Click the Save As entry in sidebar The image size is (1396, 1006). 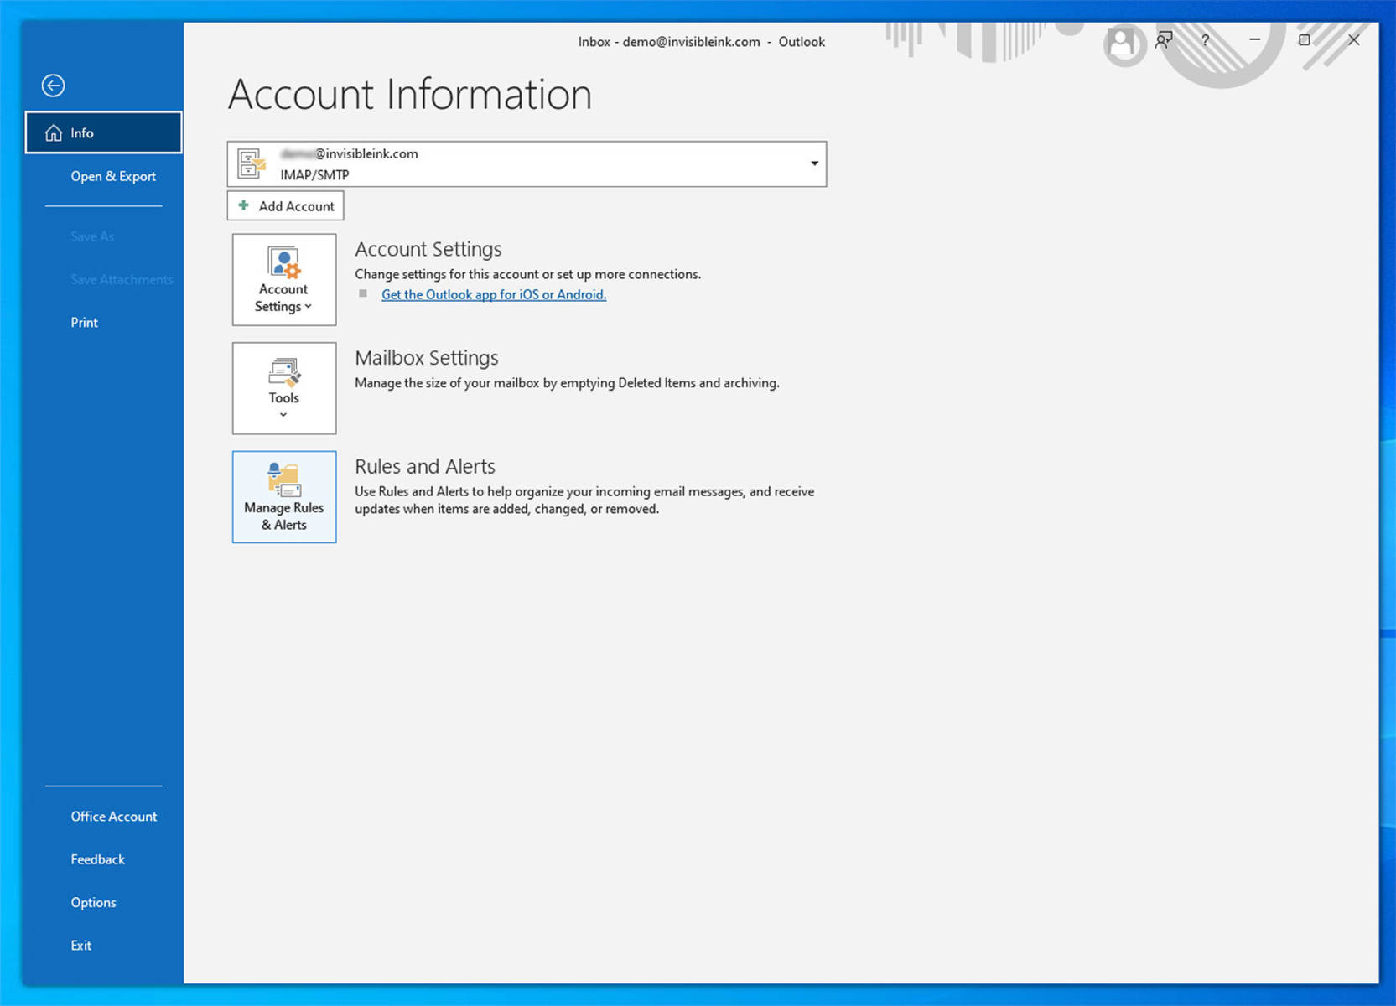coord(92,236)
